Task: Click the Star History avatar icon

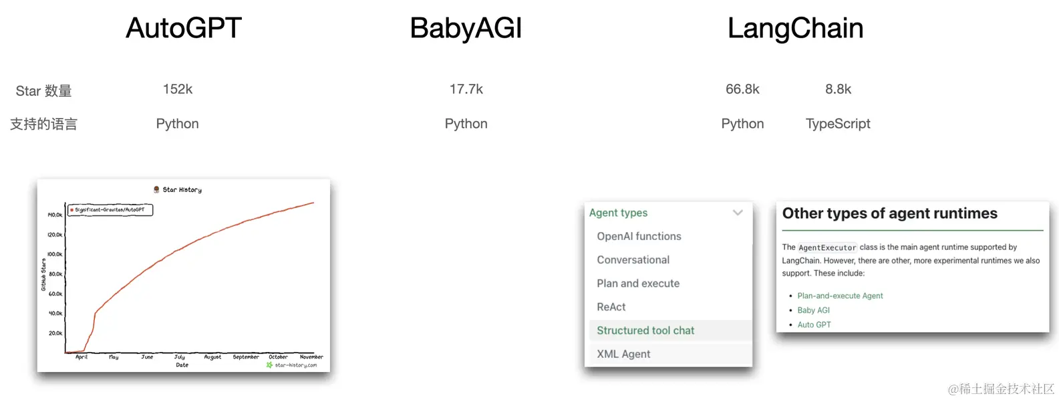Action: (156, 190)
